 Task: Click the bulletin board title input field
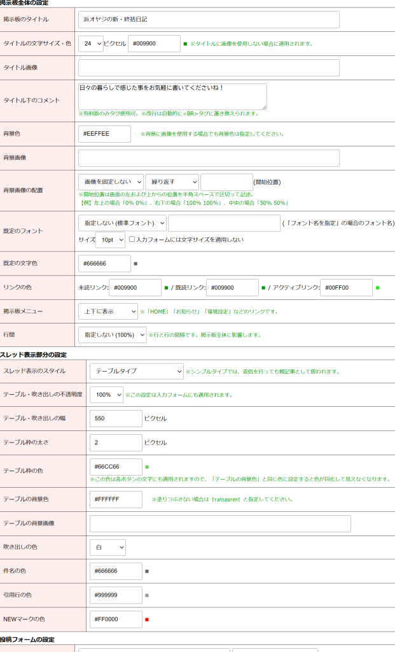point(209,20)
